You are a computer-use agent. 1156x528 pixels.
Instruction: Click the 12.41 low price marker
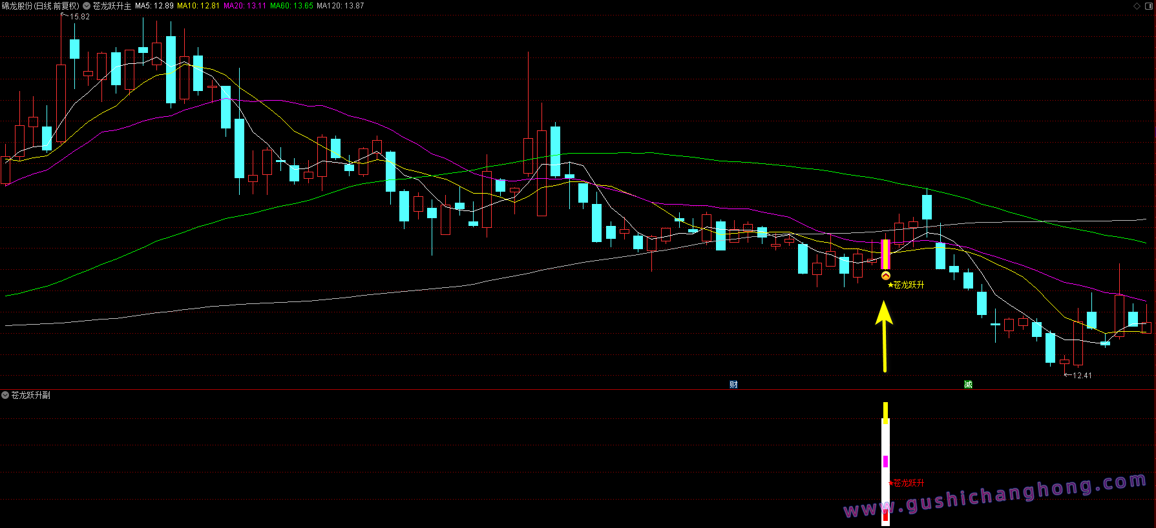tap(1081, 375)
